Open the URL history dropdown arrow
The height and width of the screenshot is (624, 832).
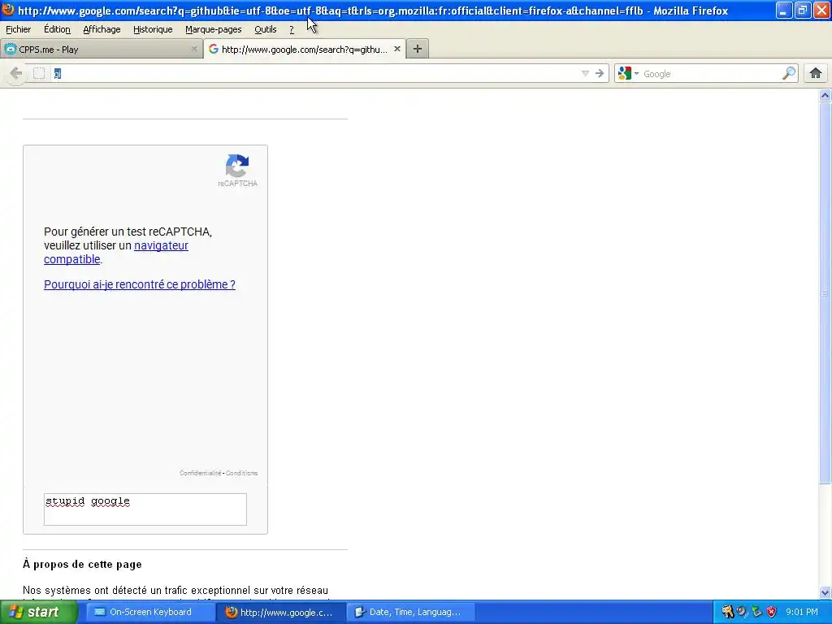[x=585, y=73]
